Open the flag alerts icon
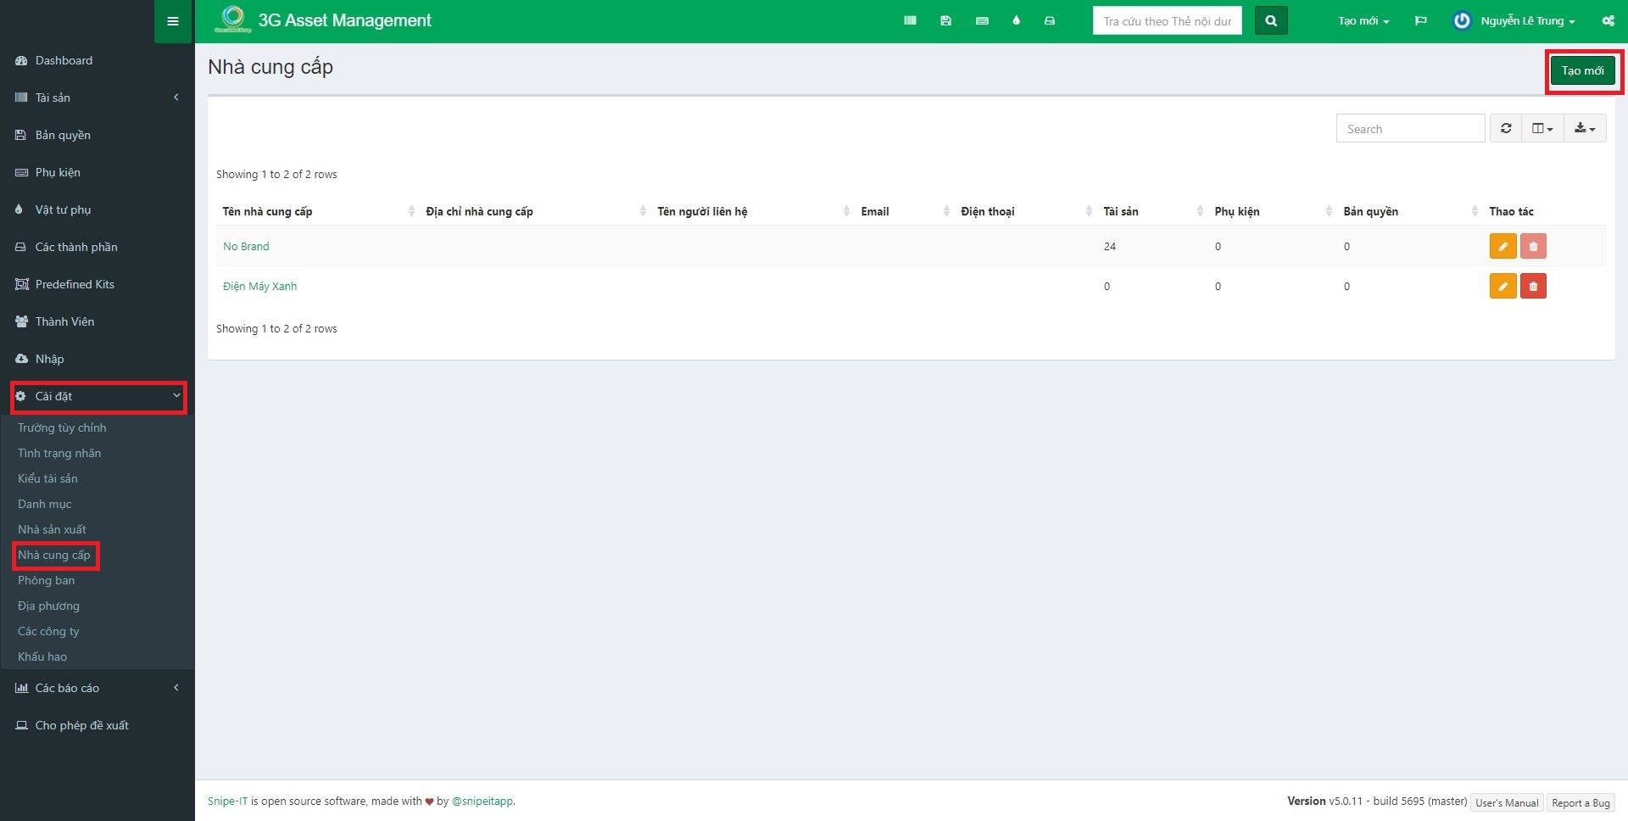This screenshot has height=821, width=1628. pos(1420,21)
